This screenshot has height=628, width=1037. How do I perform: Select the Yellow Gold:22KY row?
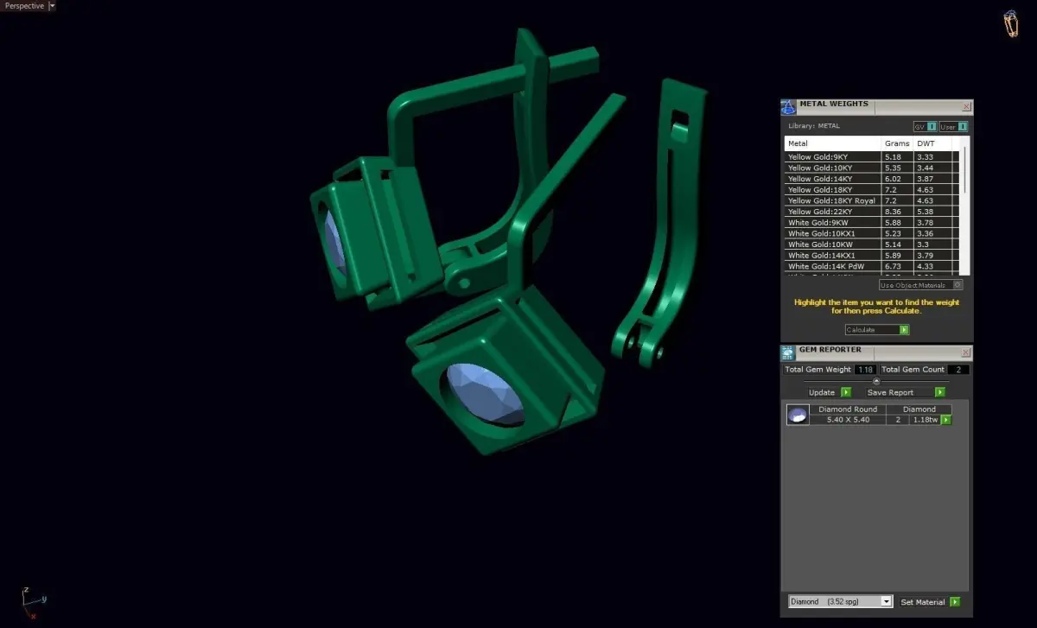(871, 212)
